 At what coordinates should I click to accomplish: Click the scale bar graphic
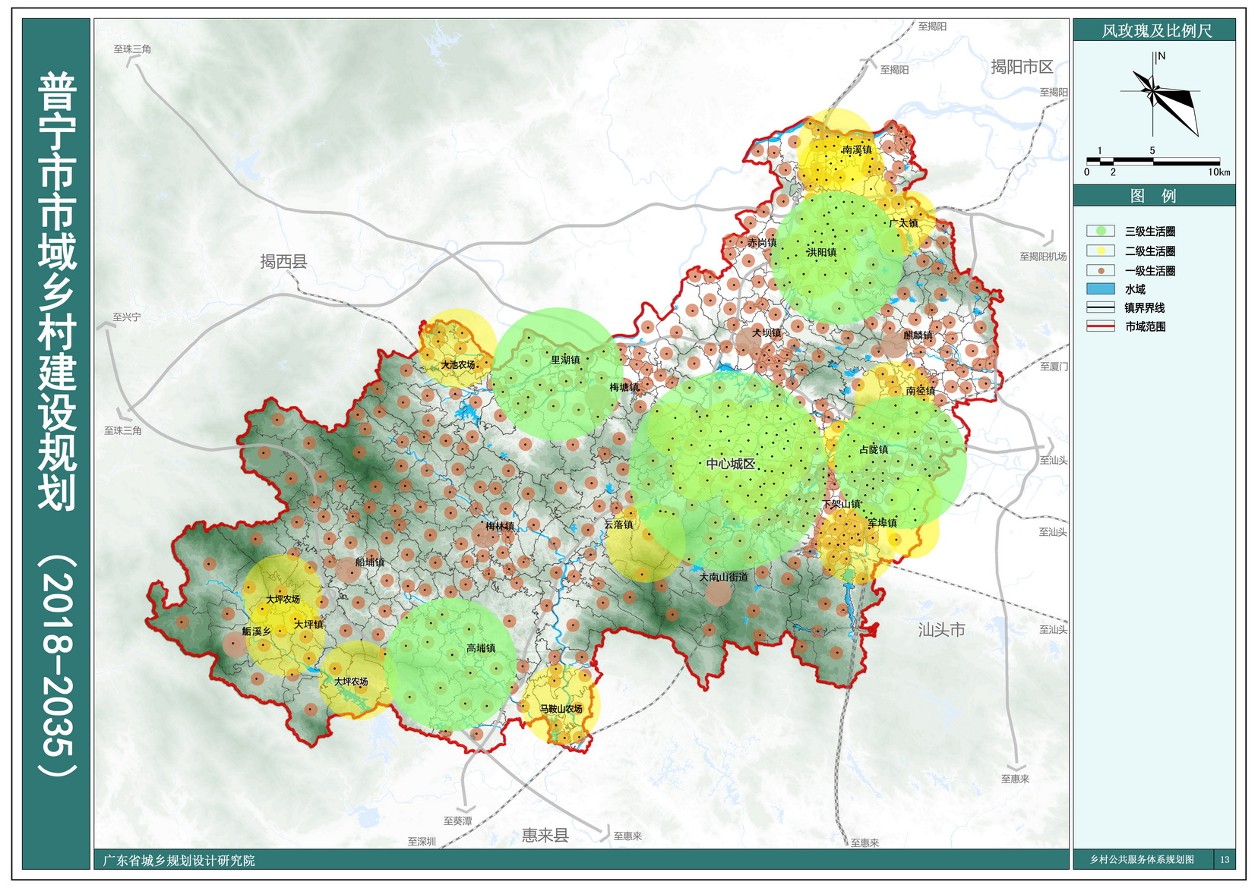[x=1152, y=161]
